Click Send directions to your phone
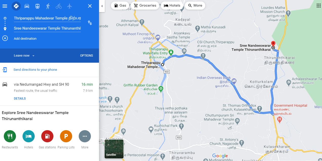Image resolution: width=322 pixels, height=161 pixels. coord(35,70)
